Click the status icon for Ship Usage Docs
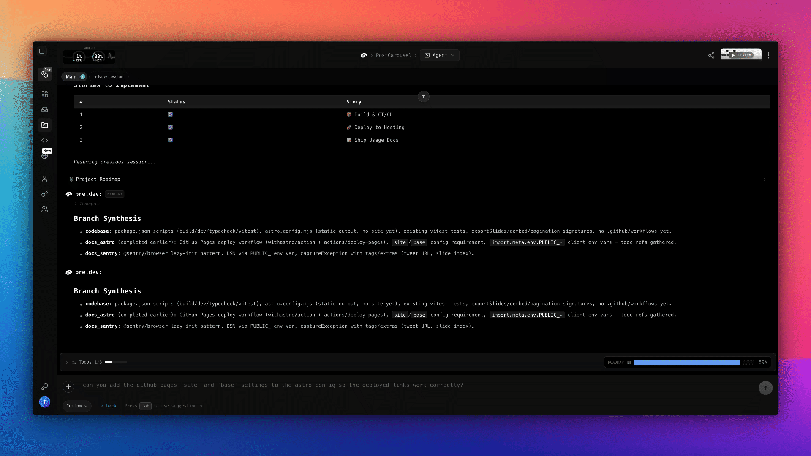The image size is (811, 456). click(x=170, y=140)
